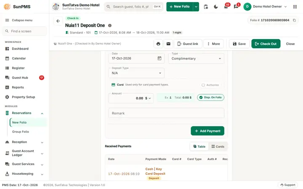
Task: Toggle the Authorize radio option
Action: (210, 85)
